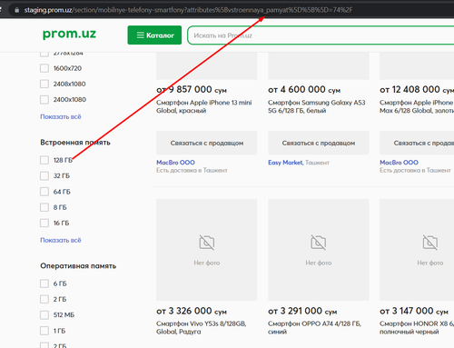The image size is (454, 348).
Task: Expand resolutions with Показать всё above Встроенная память
Action: tap(61, 116)
